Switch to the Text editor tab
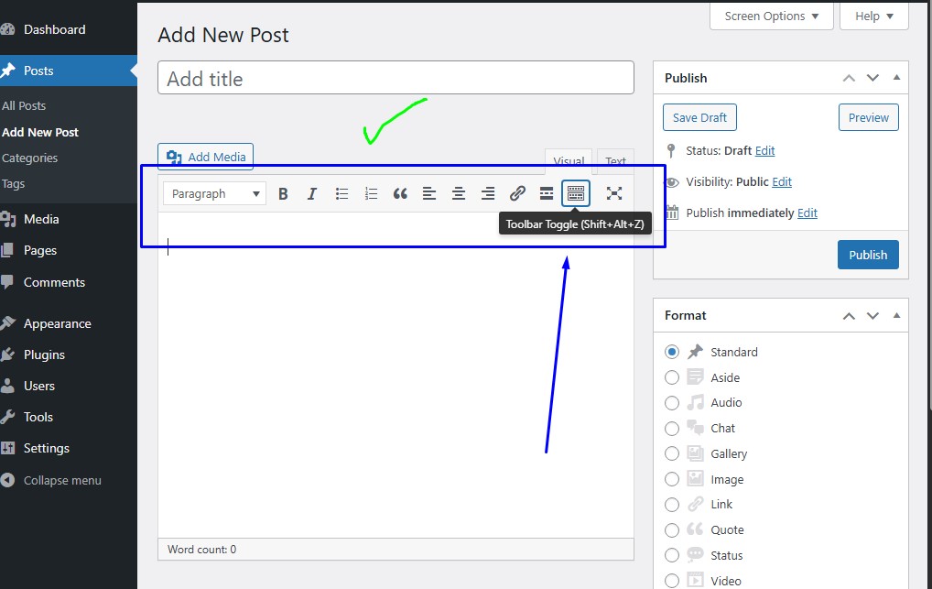 point(614,160)
